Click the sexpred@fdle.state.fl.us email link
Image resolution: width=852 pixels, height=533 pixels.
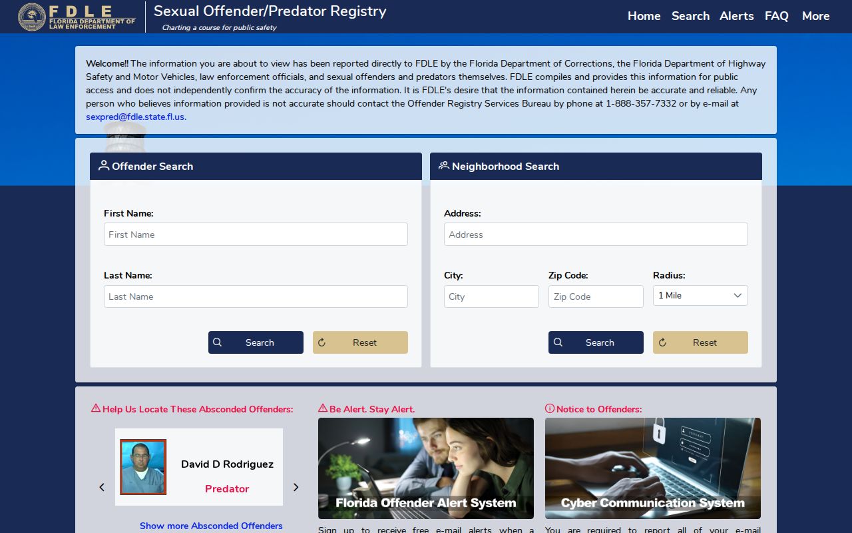(136, 117)
